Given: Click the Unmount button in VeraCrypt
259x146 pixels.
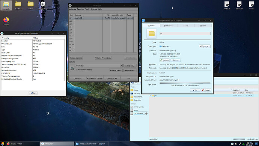Looking at the screenshot, I should 78,79.
